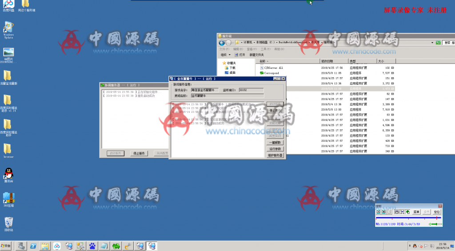Click the 监听端口 field showing 30152
This screenshot has height=251, width=455.
(251, 90)
